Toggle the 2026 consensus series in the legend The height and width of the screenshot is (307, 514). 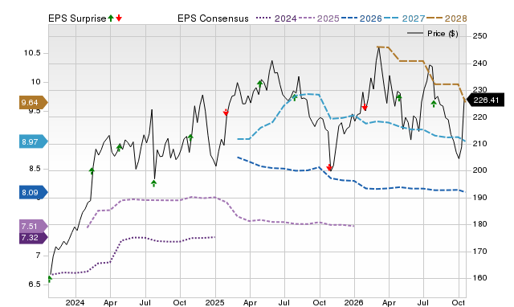[361, 18]
